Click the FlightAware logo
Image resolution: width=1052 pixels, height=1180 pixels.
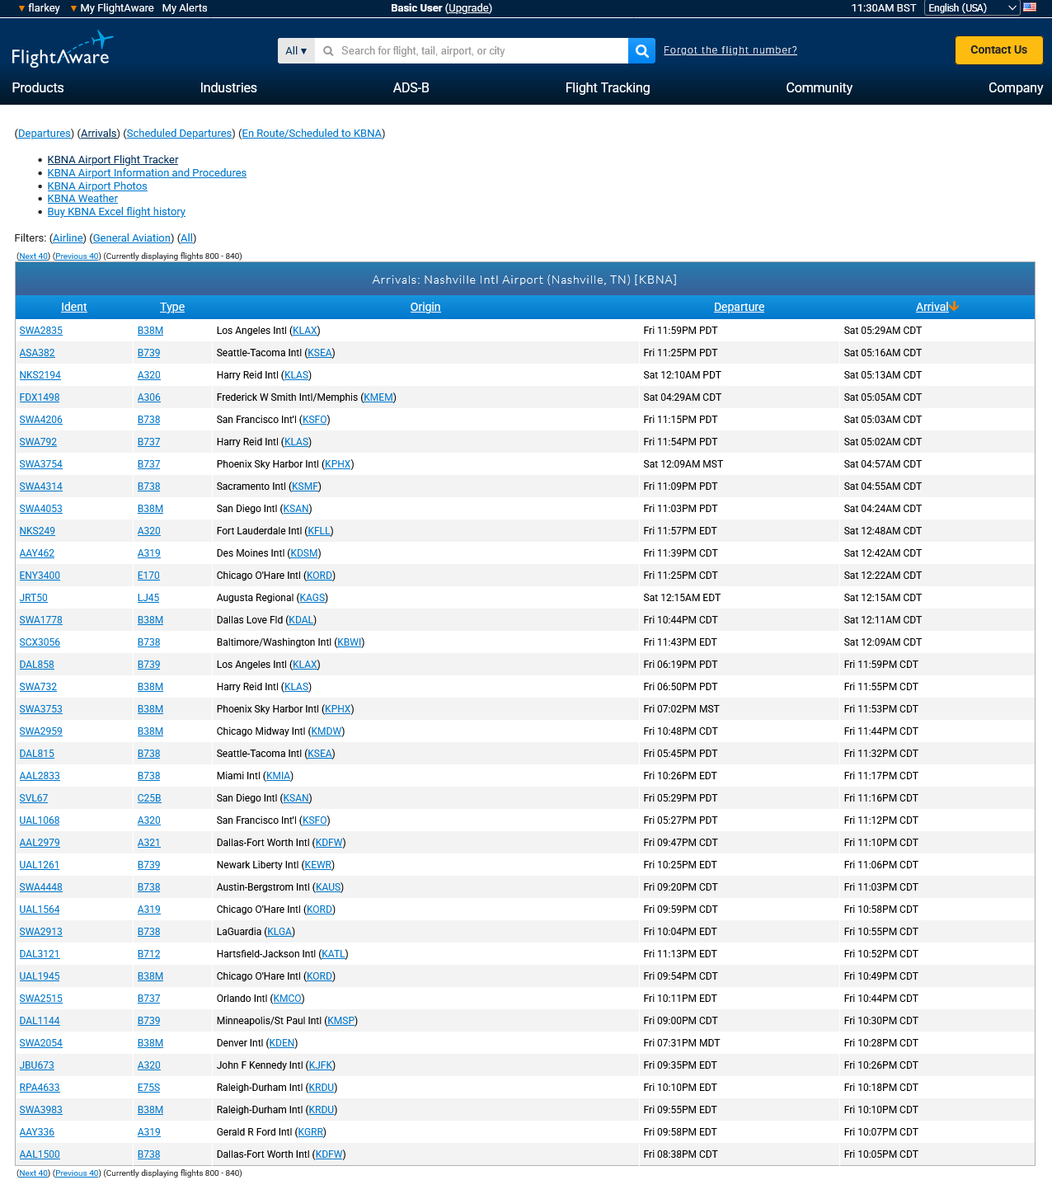(x=62, y=49)
